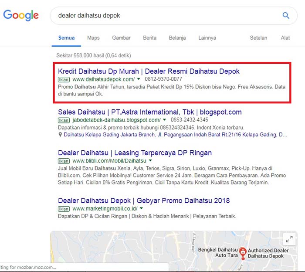The image size is (305, 272).
Task: Click inside the search box text
Action: [131, 16]
